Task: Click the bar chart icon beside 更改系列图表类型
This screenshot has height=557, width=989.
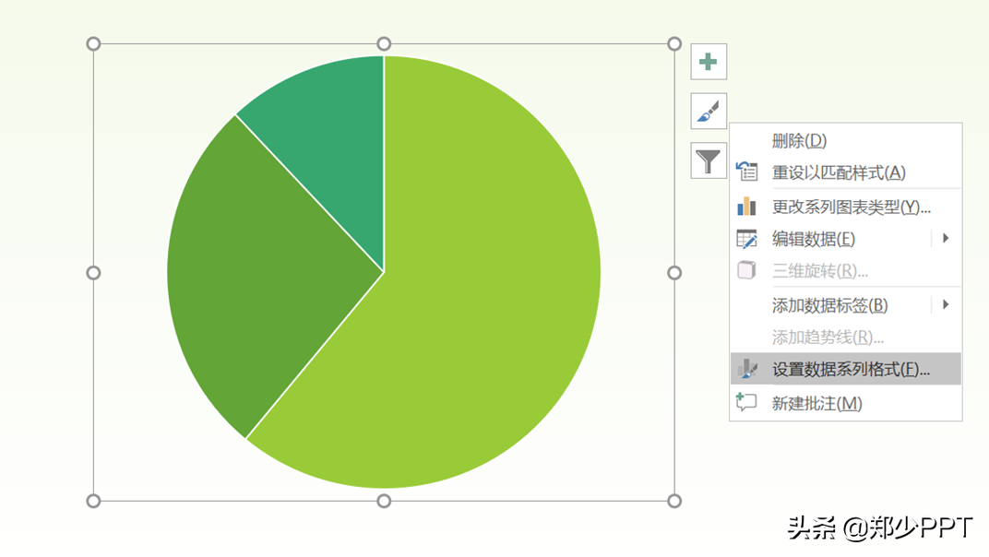Action: click(746, 207)
